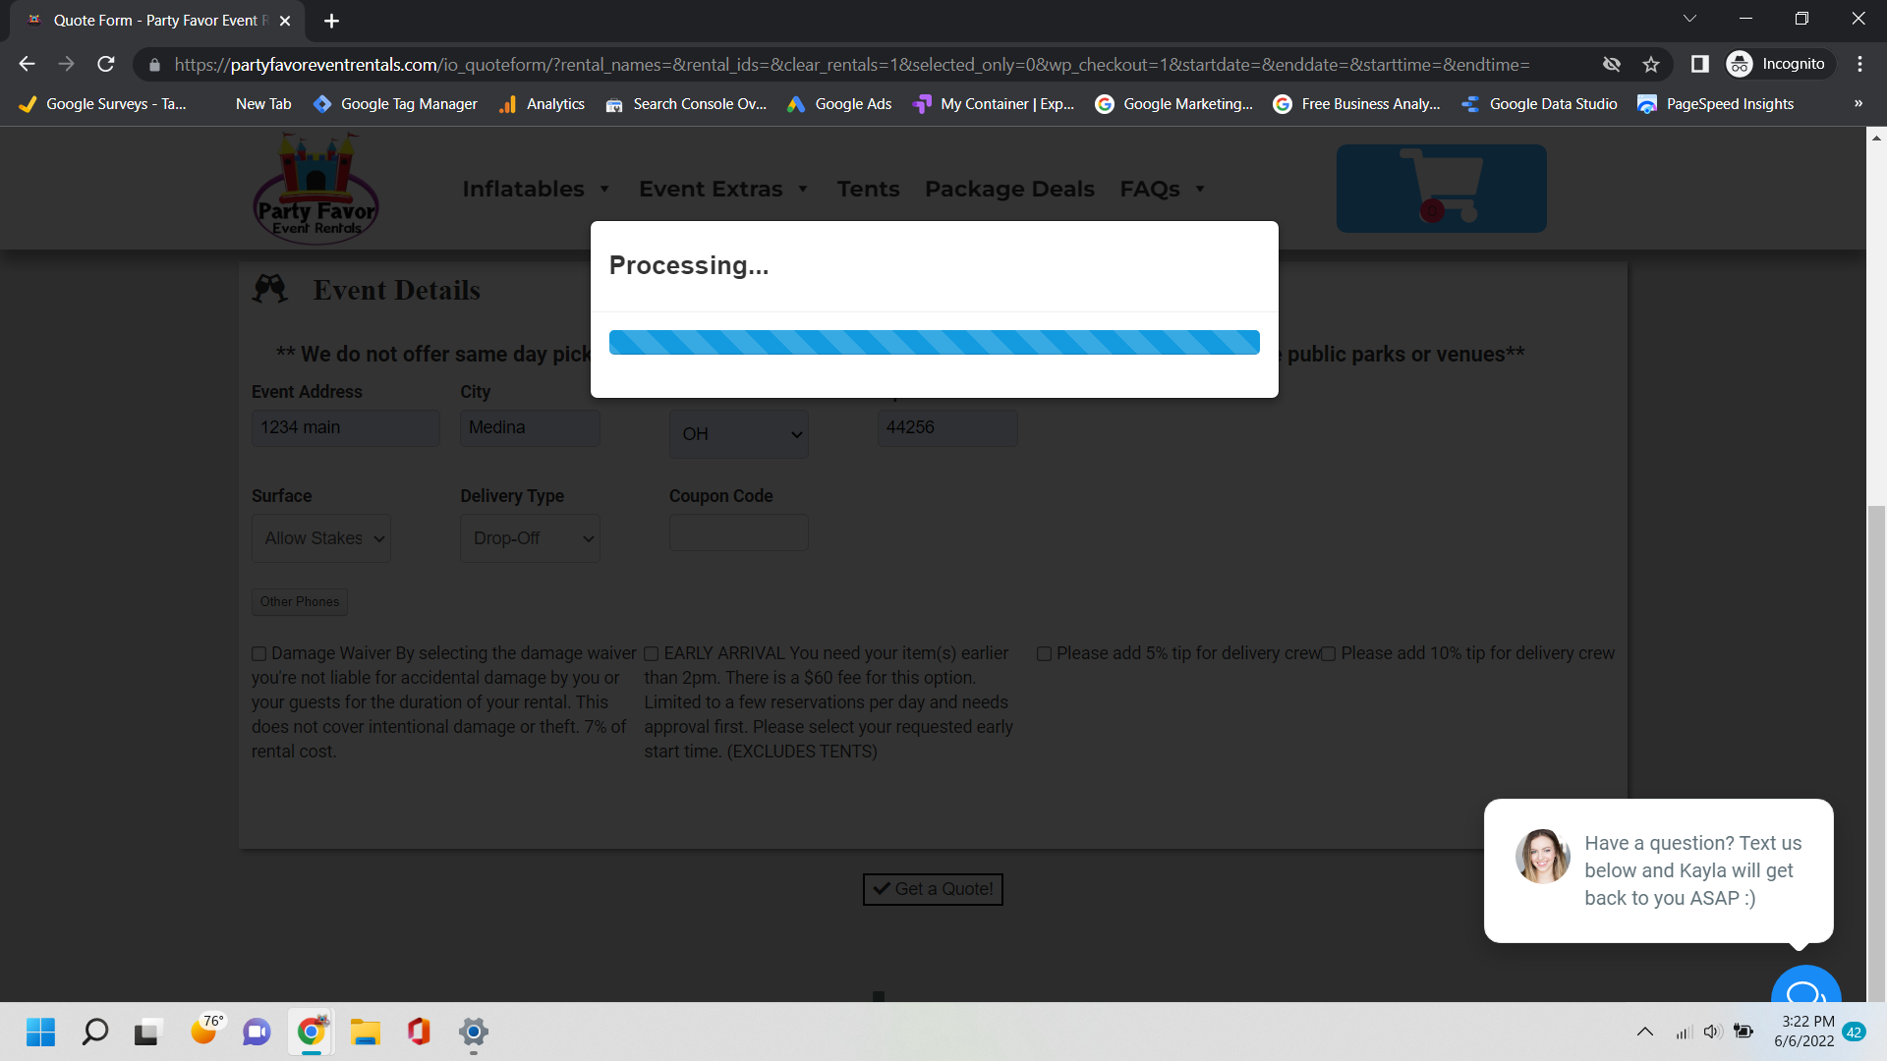Screen dimensions: 1887x1061
Task: Open Chrome side panel icon
Action: (1699, 64)
